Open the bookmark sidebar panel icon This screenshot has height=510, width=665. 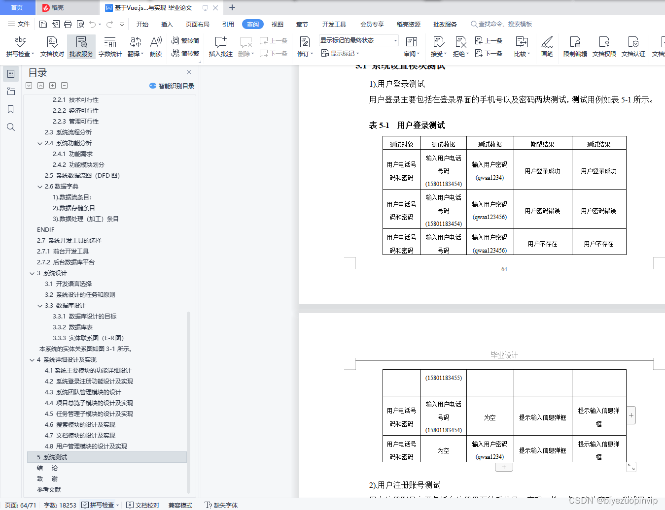click(11, 109)
